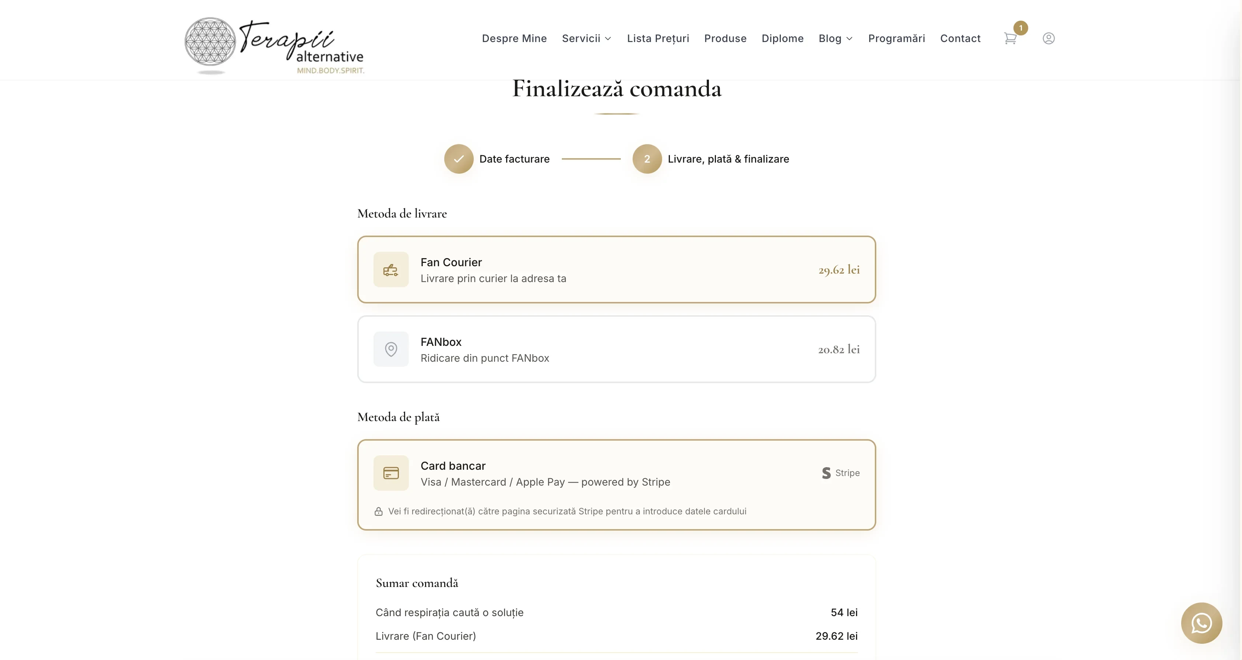Select Fan Courier delivery option
Screen dimensions: 1242x660
[616, 270]
